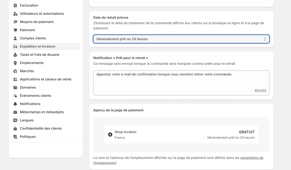The height and width of the screenshot is (170, 291).
Task: Select the Shop location radio button
Action: (x=110, y=135)
